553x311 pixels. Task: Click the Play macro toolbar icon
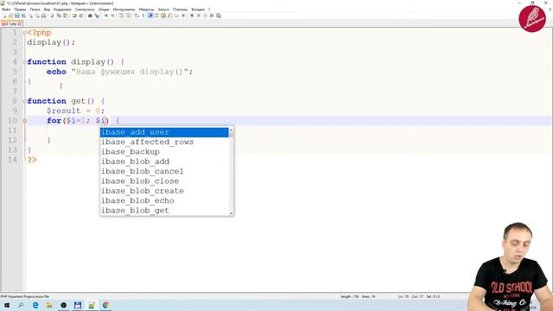206,16
